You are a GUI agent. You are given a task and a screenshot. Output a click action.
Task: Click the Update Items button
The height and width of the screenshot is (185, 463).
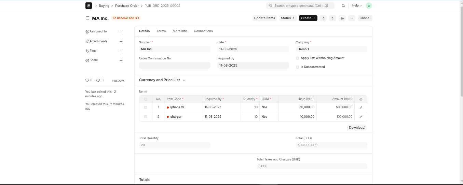[264, 18]
